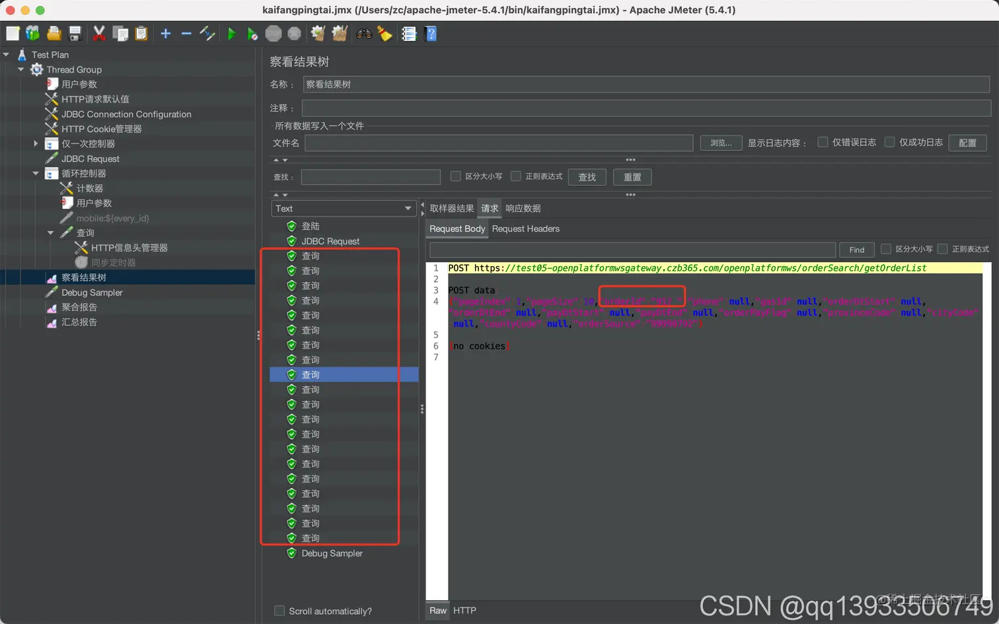Viewport: 999px width, 624px height.
Task: Click the minus Collapse All toolbar icon
Action: (x=186, y=33)
